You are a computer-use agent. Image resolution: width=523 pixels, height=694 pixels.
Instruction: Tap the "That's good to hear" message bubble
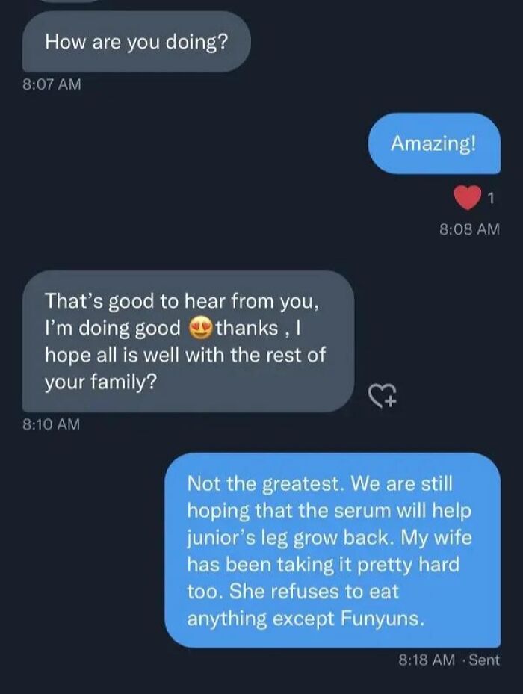click(188, 341)
